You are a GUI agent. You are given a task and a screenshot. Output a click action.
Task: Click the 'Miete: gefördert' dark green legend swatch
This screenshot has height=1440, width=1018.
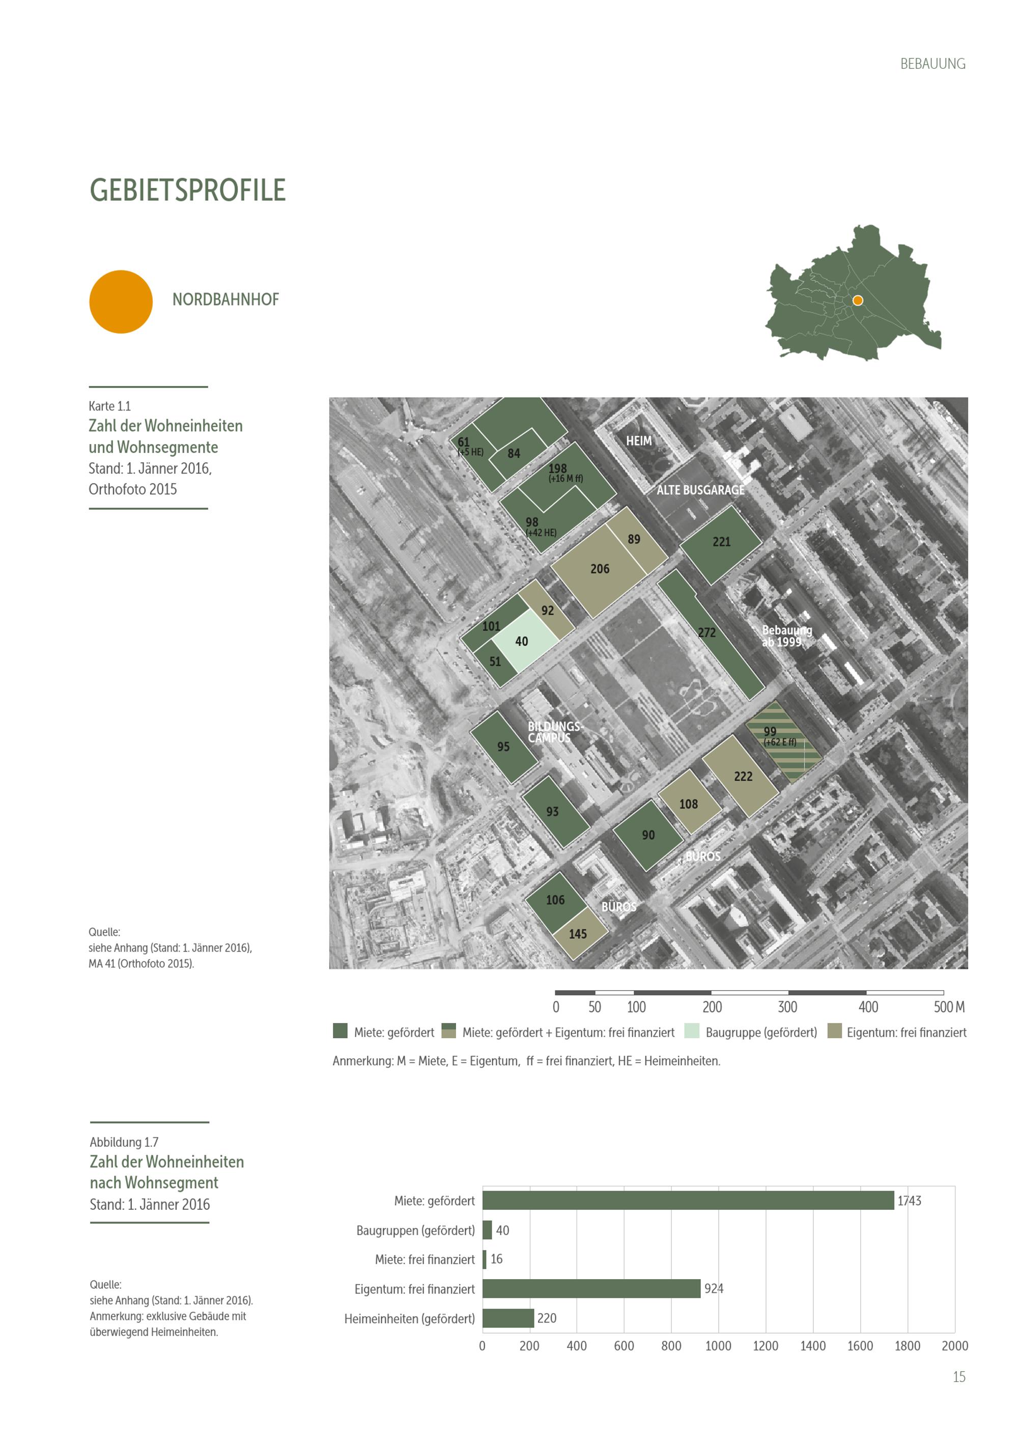340,1031
